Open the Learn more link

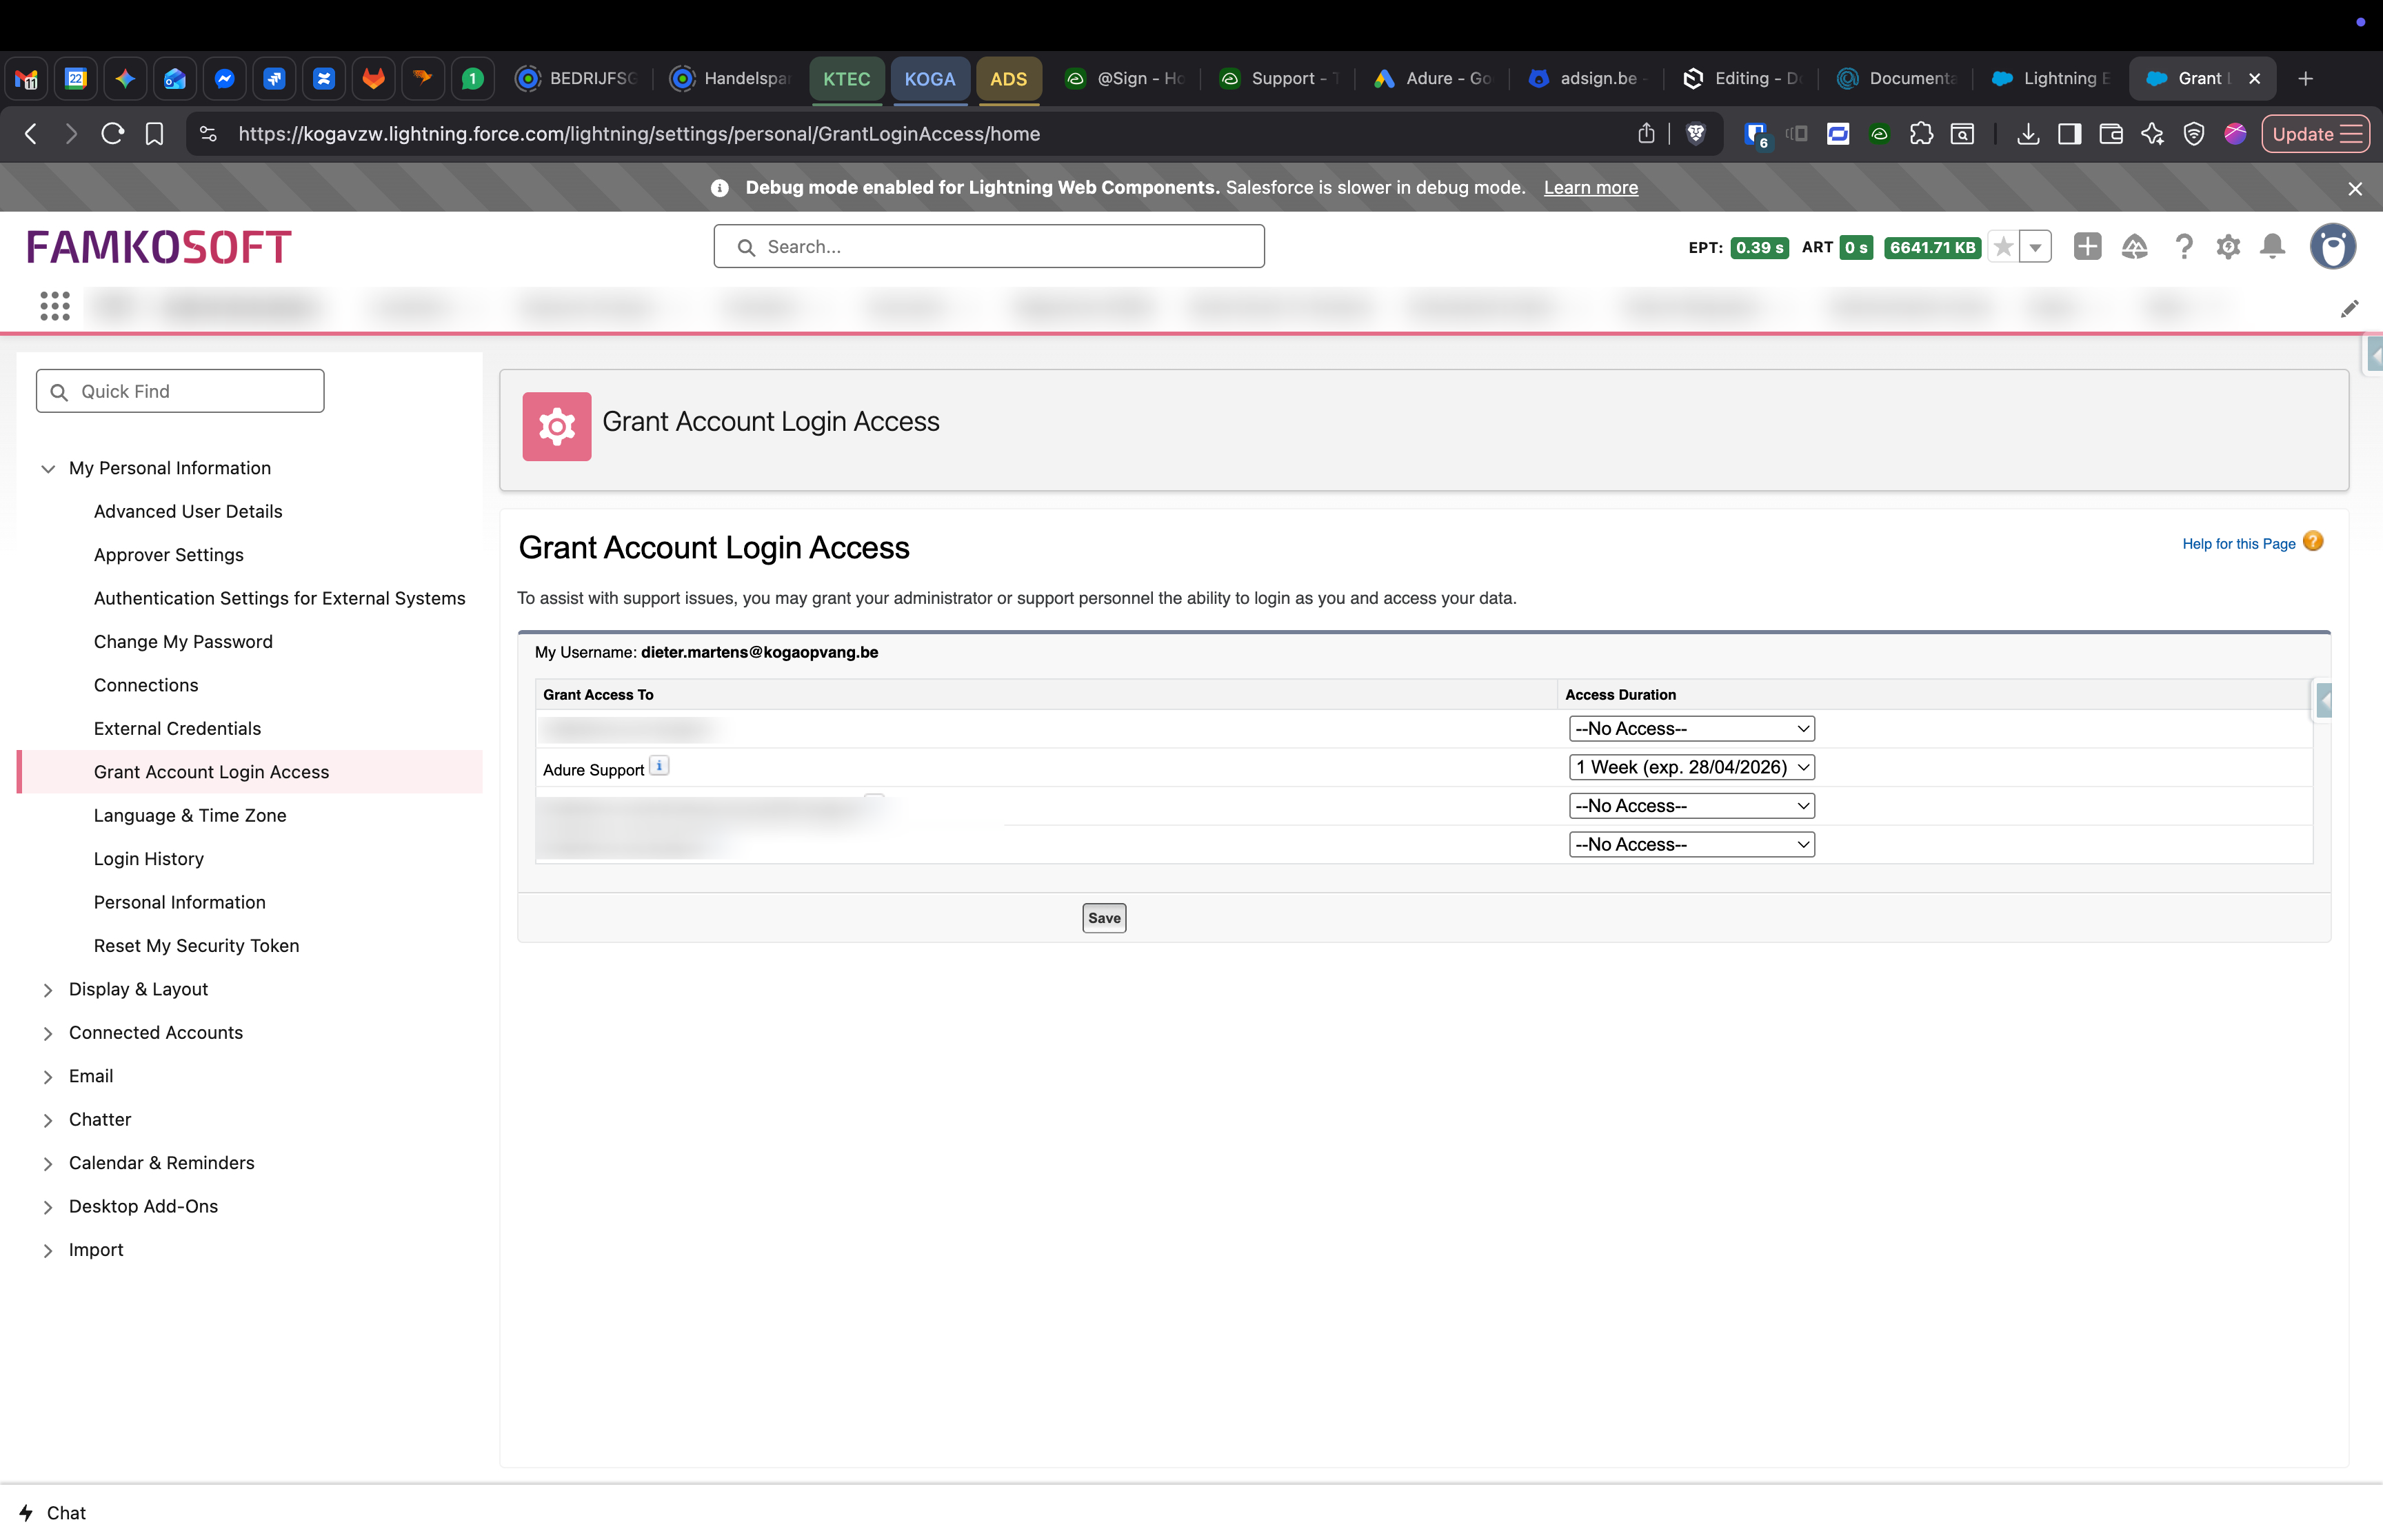1590,188
